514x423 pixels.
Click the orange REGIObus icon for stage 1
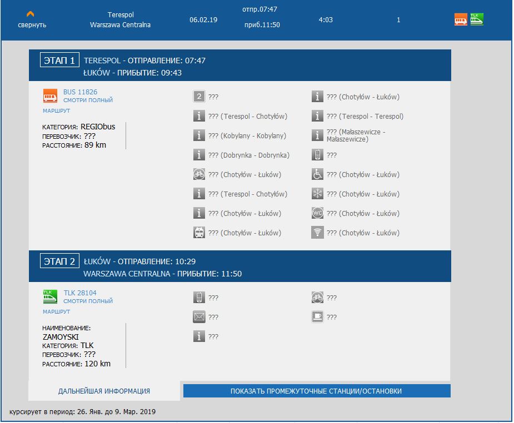click(51, 96)
